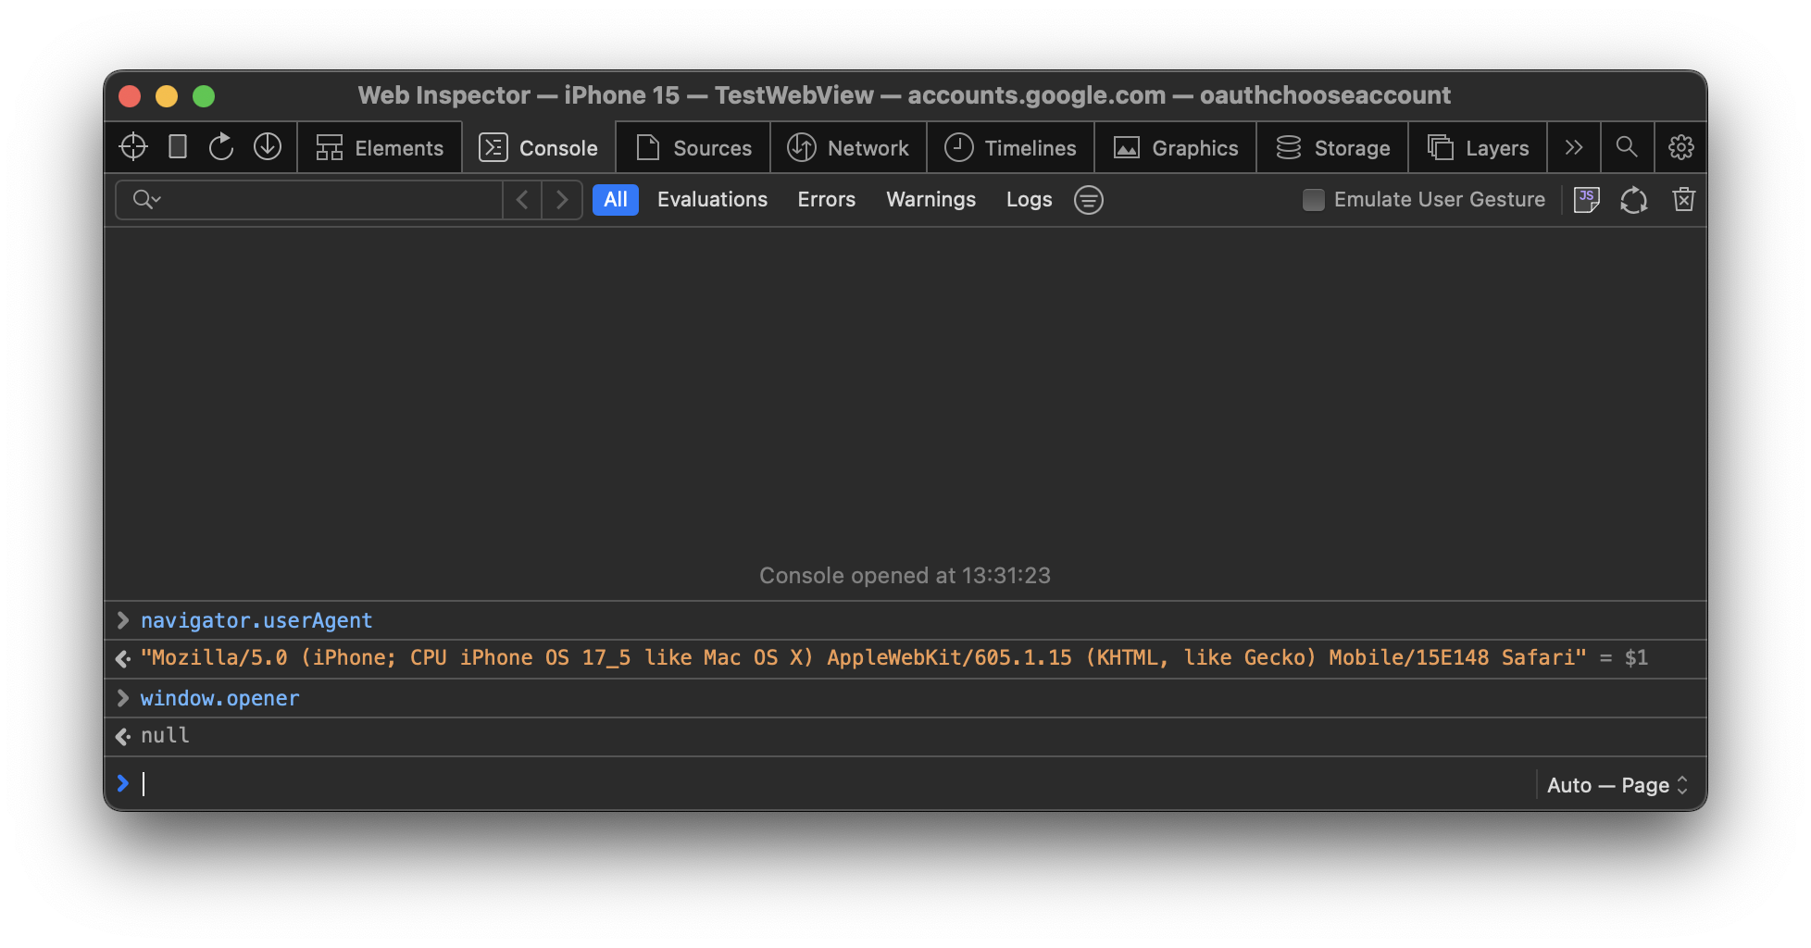Select the null result value
This screenshot has height=948, width=1811.
tap(165, 735)
